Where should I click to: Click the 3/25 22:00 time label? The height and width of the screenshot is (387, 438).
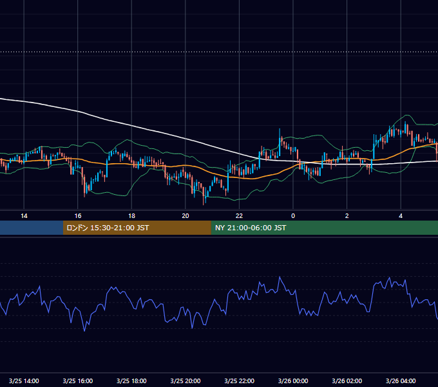click(240, 381)
